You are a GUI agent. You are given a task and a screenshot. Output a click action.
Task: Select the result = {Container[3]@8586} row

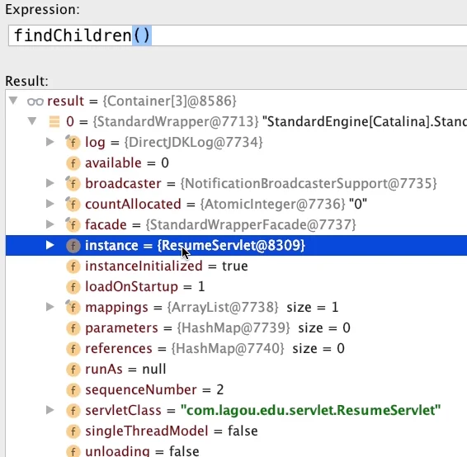click(236, 101)
